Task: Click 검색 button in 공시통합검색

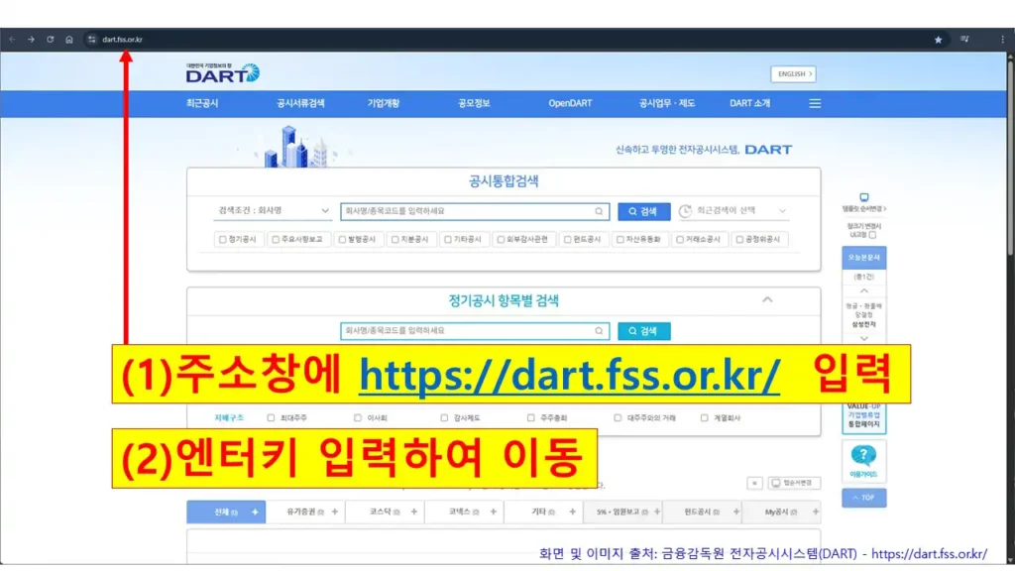Action: pyautogui.click(x=644, y=212)
